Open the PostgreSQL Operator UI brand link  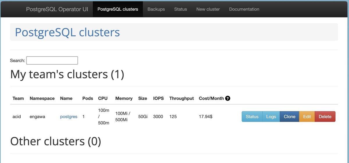[57, 9]
